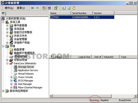Expand the 服务和应用程序 node

[x=3, y=91]
